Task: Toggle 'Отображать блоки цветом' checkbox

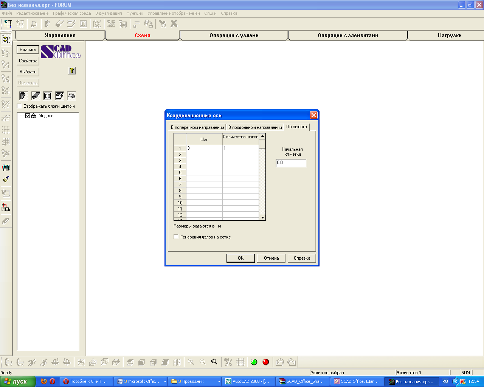Action: [19, 106]
